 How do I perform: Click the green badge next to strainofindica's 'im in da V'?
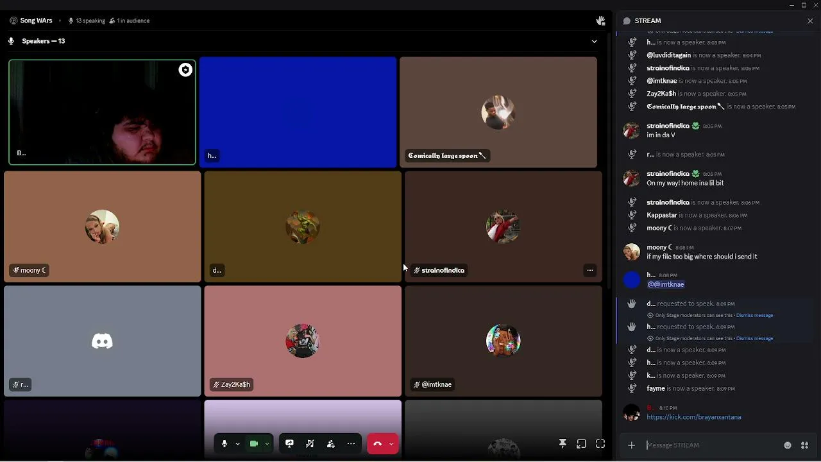tap(696, 126)
